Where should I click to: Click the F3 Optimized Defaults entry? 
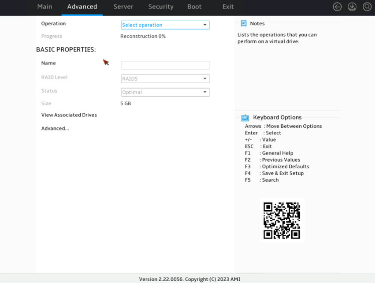277,167
